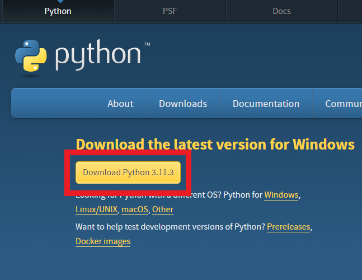Click the 'Want to help test development versions' text
The width and height of the screenshot is (362, 280).
[170, 227]
